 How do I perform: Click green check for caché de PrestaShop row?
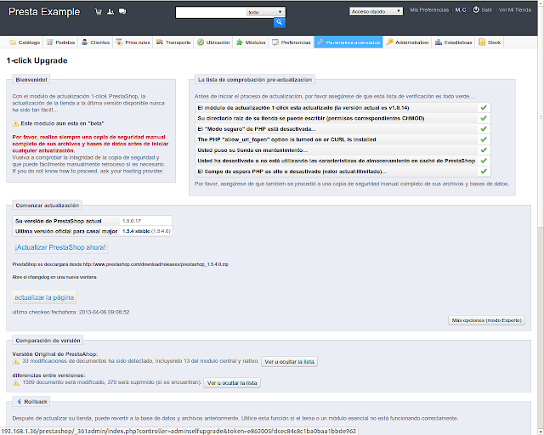(x=484, y=161)
